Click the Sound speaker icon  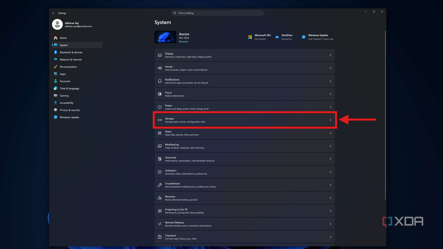coord(160,68)
